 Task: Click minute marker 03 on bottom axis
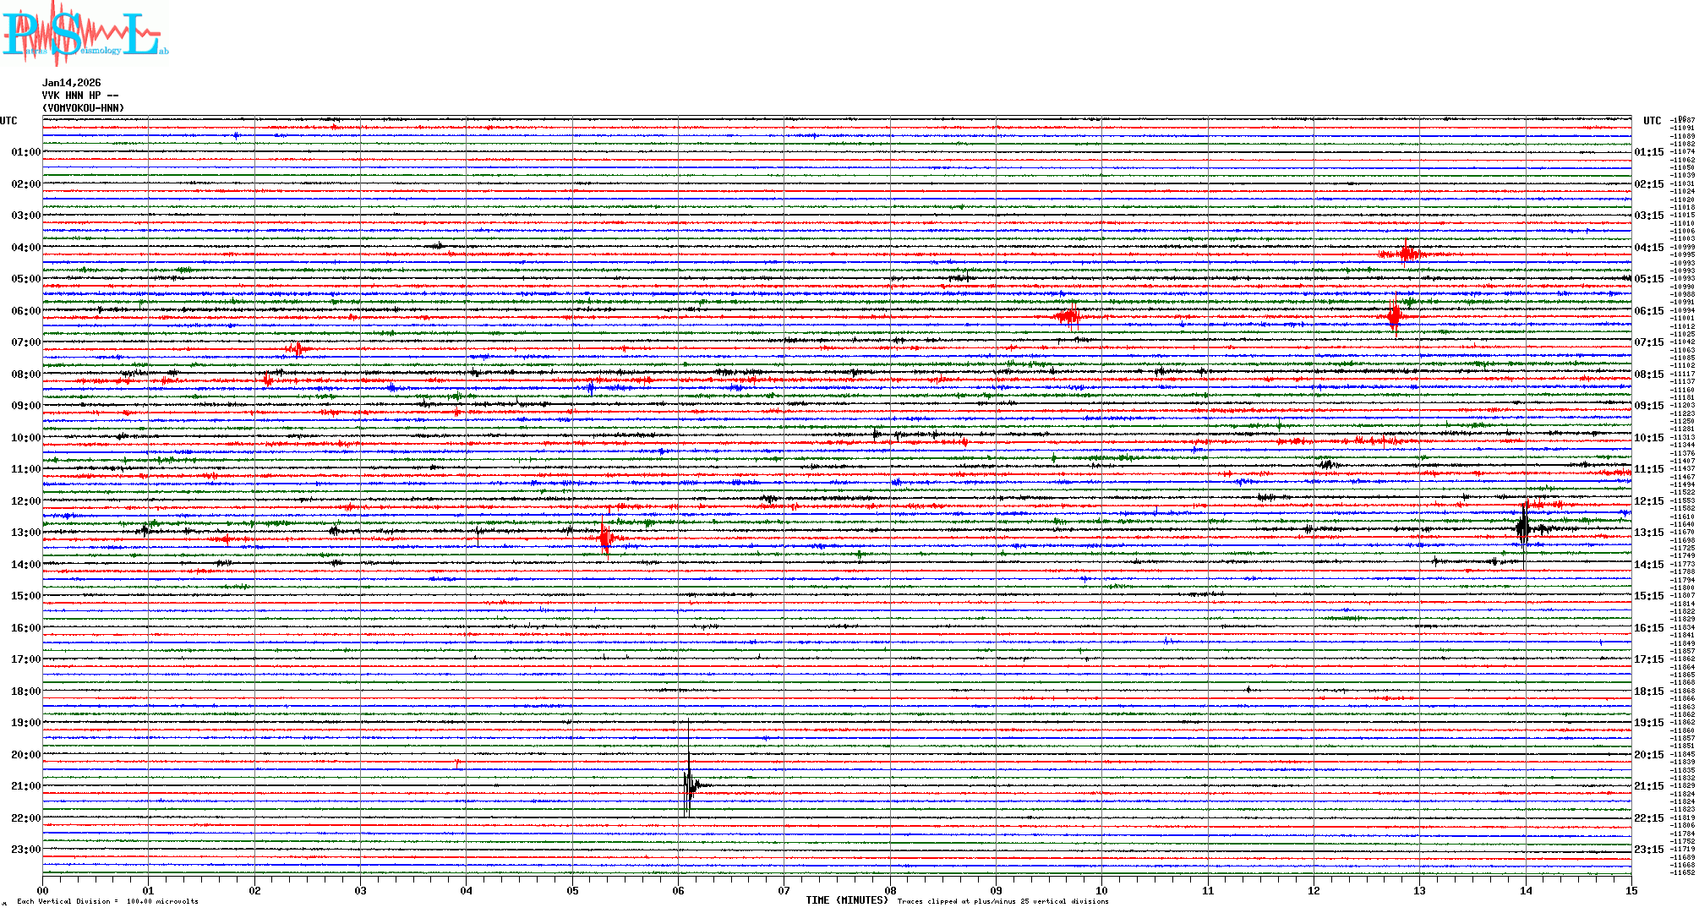(x=361, y=890)
